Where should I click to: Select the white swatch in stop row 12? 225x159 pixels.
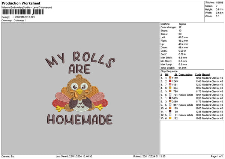coord(170,115)
